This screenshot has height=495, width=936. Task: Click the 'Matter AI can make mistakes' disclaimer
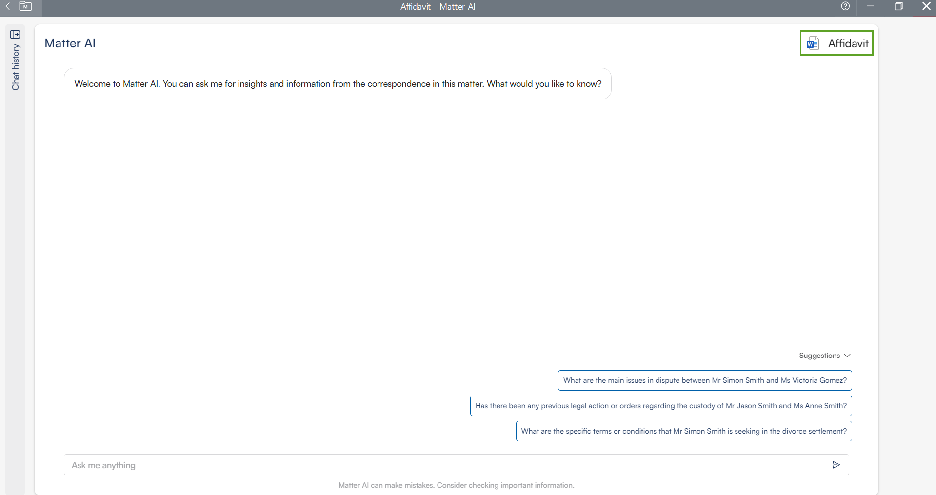tap(456, 485)
